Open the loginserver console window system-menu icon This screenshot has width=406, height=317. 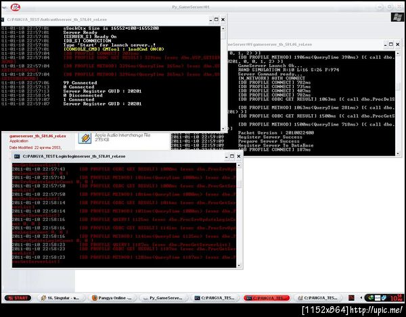(17, 156)
